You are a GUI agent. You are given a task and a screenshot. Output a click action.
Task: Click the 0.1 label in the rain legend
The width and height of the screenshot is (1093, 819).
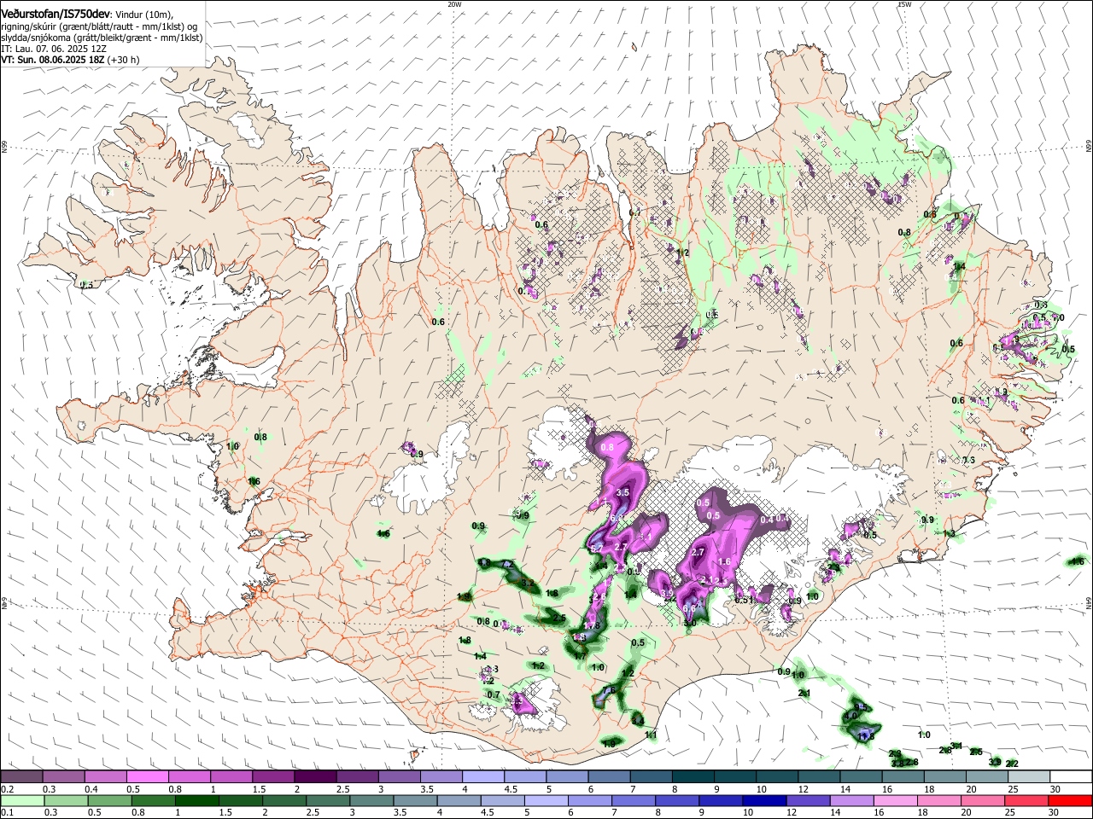tap(6, 812)
